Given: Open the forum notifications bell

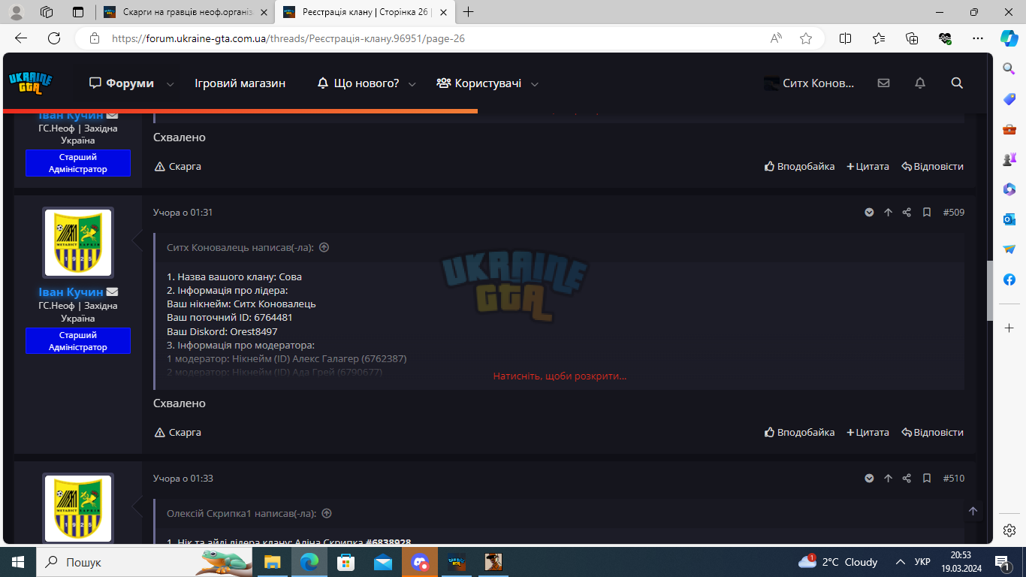Looking at the screenshot, I should coord(920,83).
